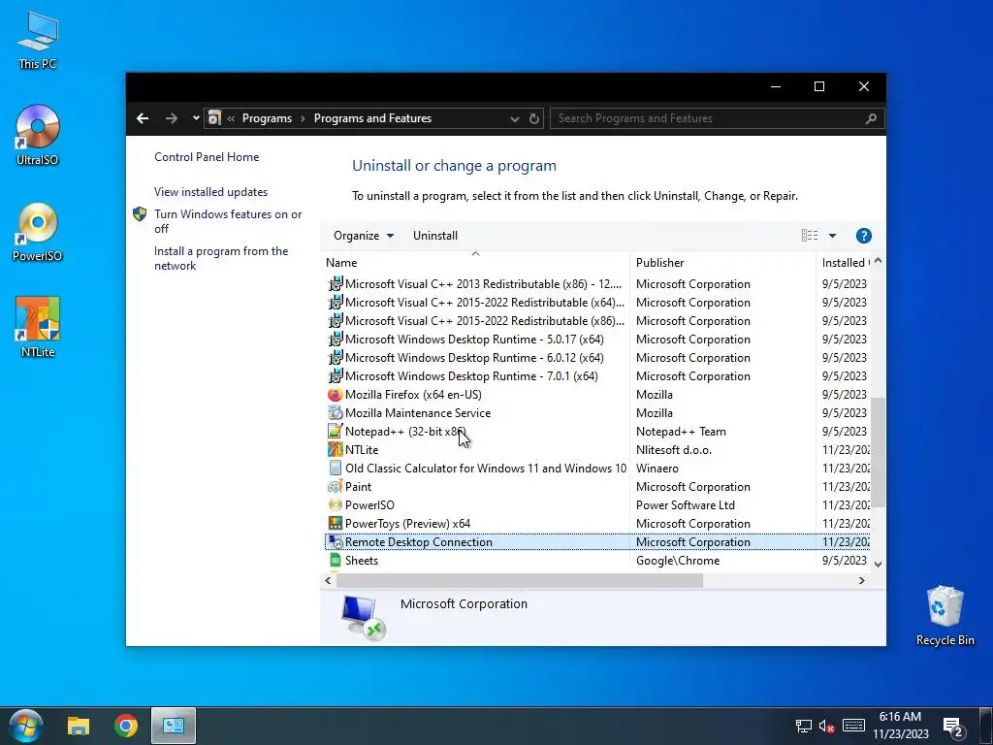Image resolution: width=993 pixels, height=745 pixels.
Task: Click Notepad++ Team publisher cell
Action: tap(681, 432)
